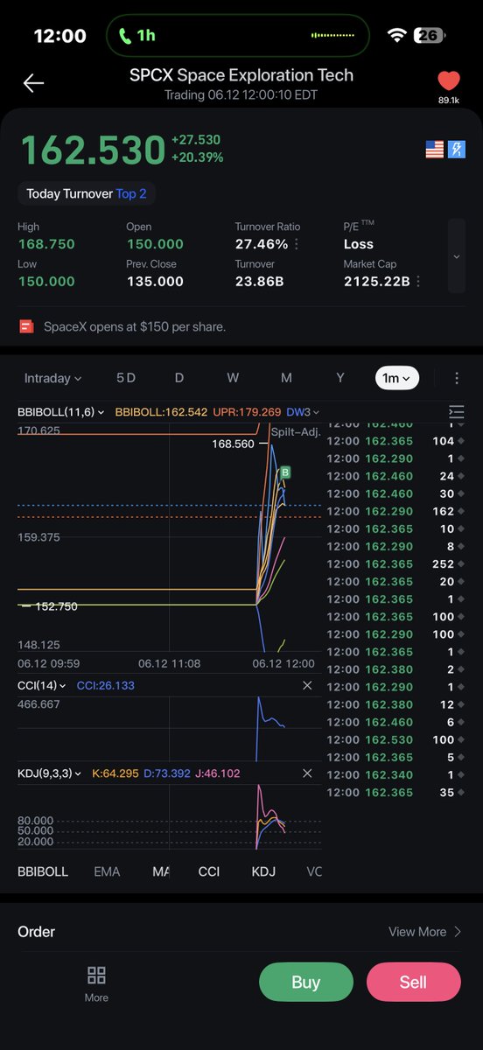
Task: Open Intraday timeframe dropdown
Action: 52,378
